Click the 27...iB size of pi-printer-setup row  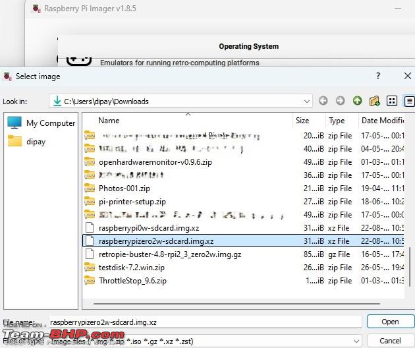(314, 202)
